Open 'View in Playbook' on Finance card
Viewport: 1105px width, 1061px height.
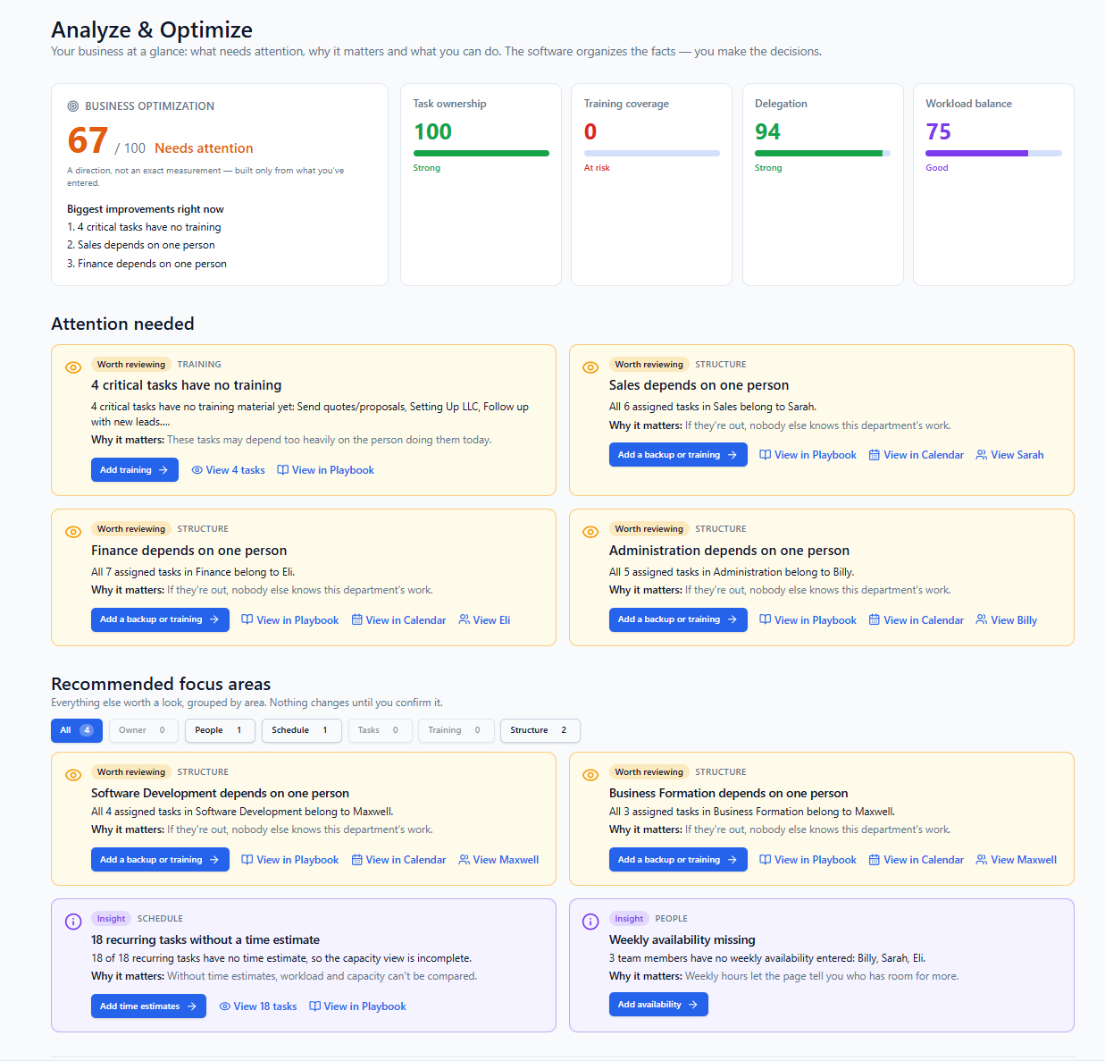[x=290, y=620]
